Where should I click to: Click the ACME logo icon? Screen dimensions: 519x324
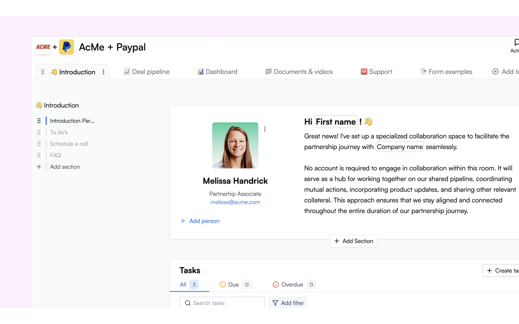(x=43, y=47)
